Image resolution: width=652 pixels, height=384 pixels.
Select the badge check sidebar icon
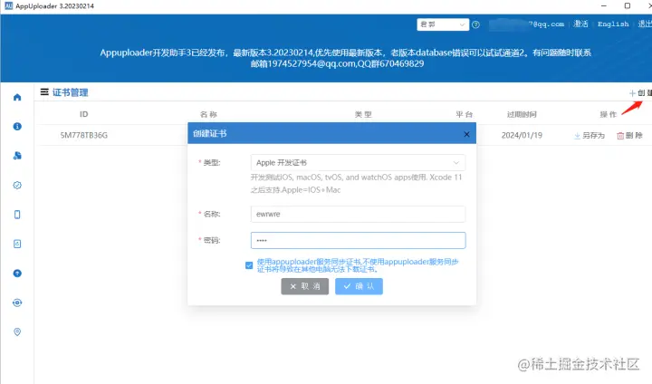click(17, 185)
